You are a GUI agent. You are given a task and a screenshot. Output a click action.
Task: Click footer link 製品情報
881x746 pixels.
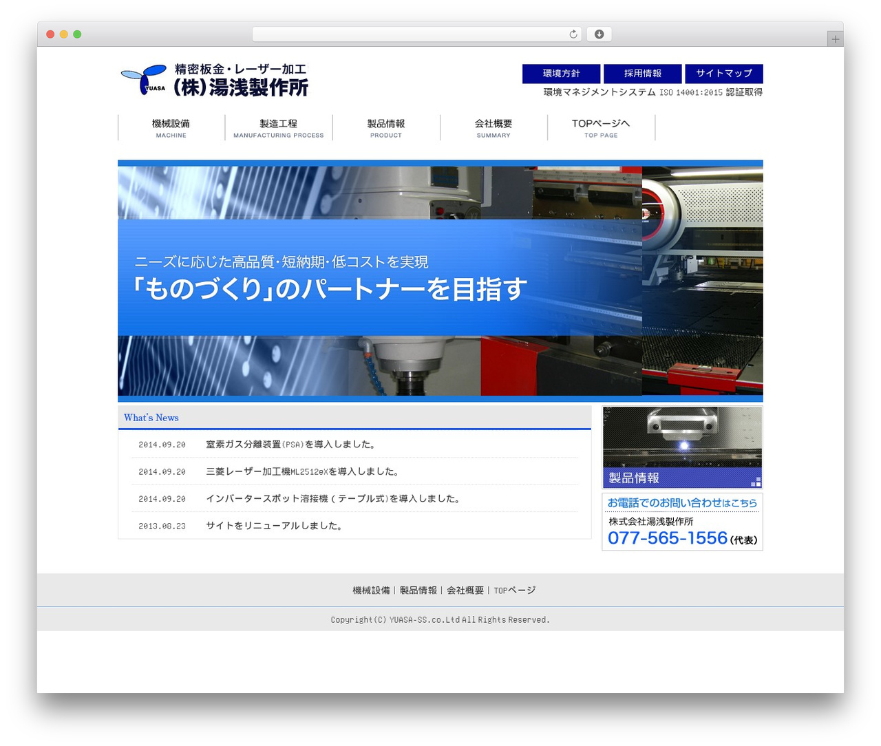(x=418, y=590)
